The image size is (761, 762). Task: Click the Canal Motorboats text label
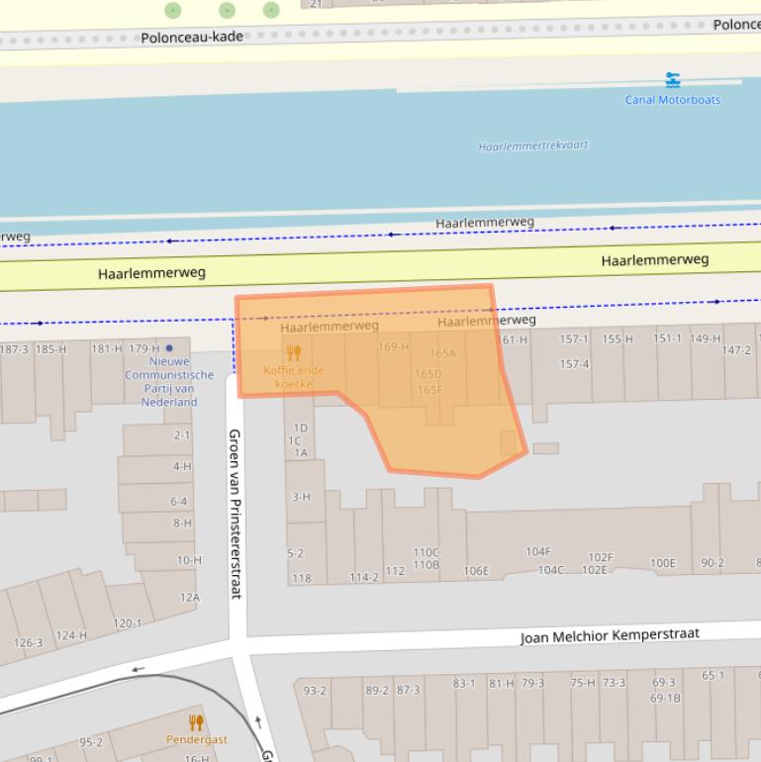click(x=673, y=100)
